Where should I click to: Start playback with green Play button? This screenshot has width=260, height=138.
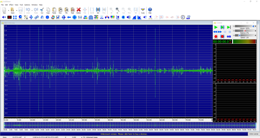pyautogui.click(x=216, y=27)
